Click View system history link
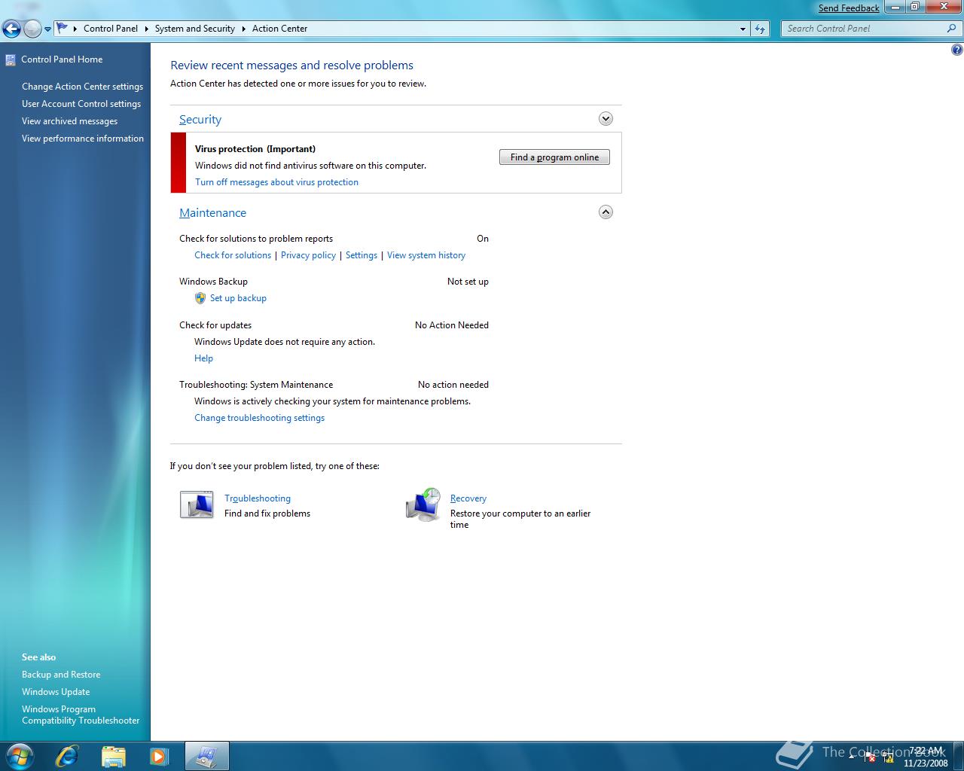Viewport: 964px width, 771px height. click(426, 255)
